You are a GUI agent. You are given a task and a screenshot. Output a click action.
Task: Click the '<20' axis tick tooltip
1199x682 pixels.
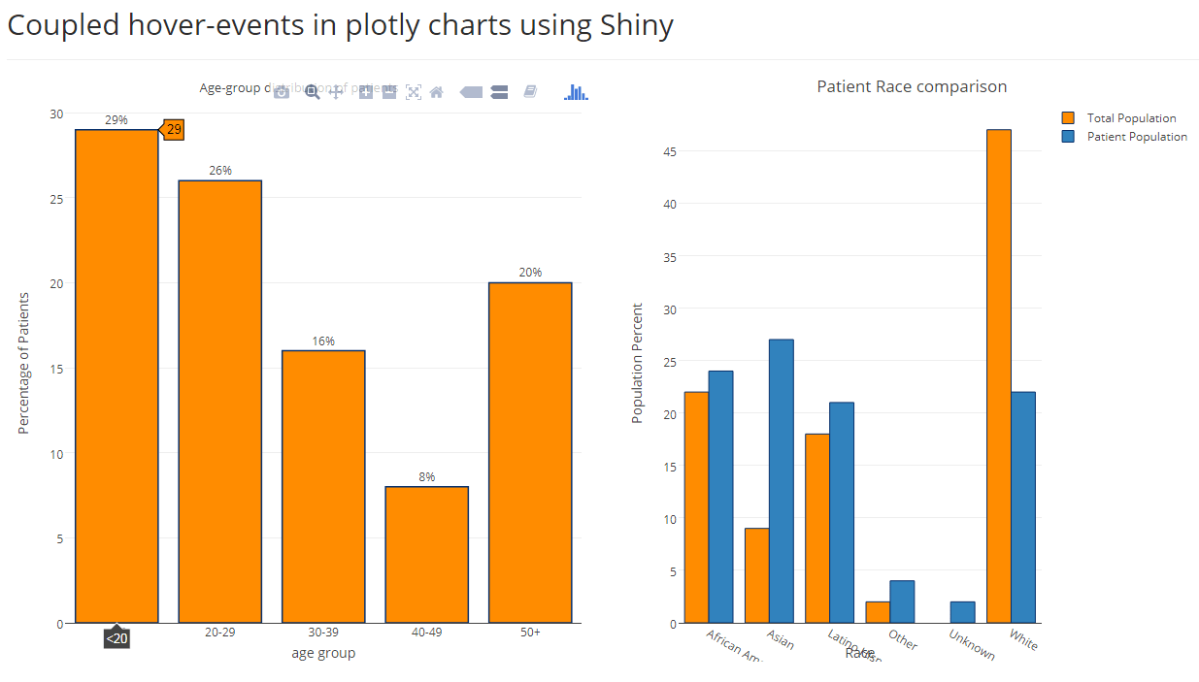pyautogui.click(x=117, y=638)
